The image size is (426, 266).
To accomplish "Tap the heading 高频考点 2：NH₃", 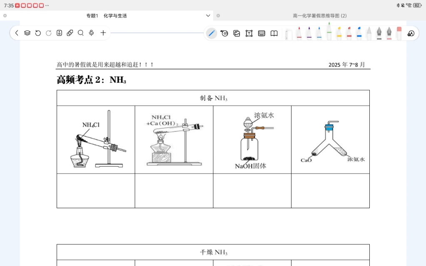I will (91, 80).
